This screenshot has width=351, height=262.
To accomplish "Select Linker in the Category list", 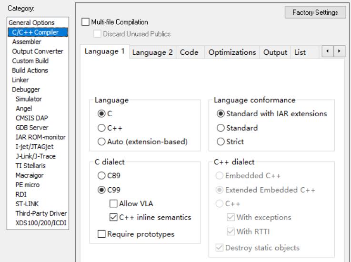I will coord(20,80).
